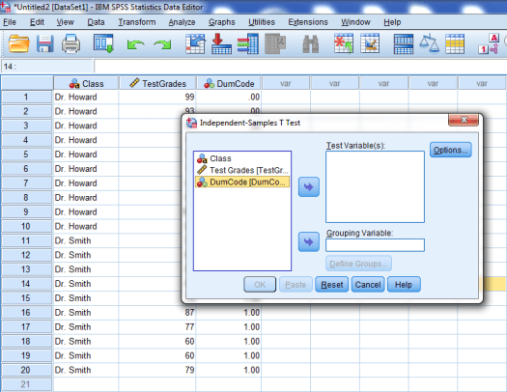Viewport: 507px width, 392px height.
Task: Click the Test Variable(s) list box
Action: (375, 186)
